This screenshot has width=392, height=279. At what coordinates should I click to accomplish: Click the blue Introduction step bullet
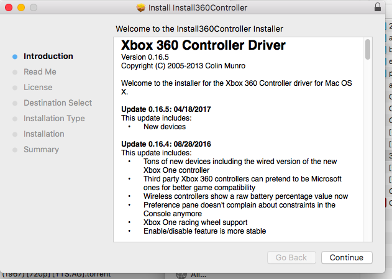[x=15, y=57]
